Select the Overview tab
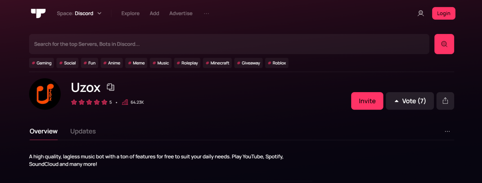This screenshot has height=183, width=482. point(44,131)
